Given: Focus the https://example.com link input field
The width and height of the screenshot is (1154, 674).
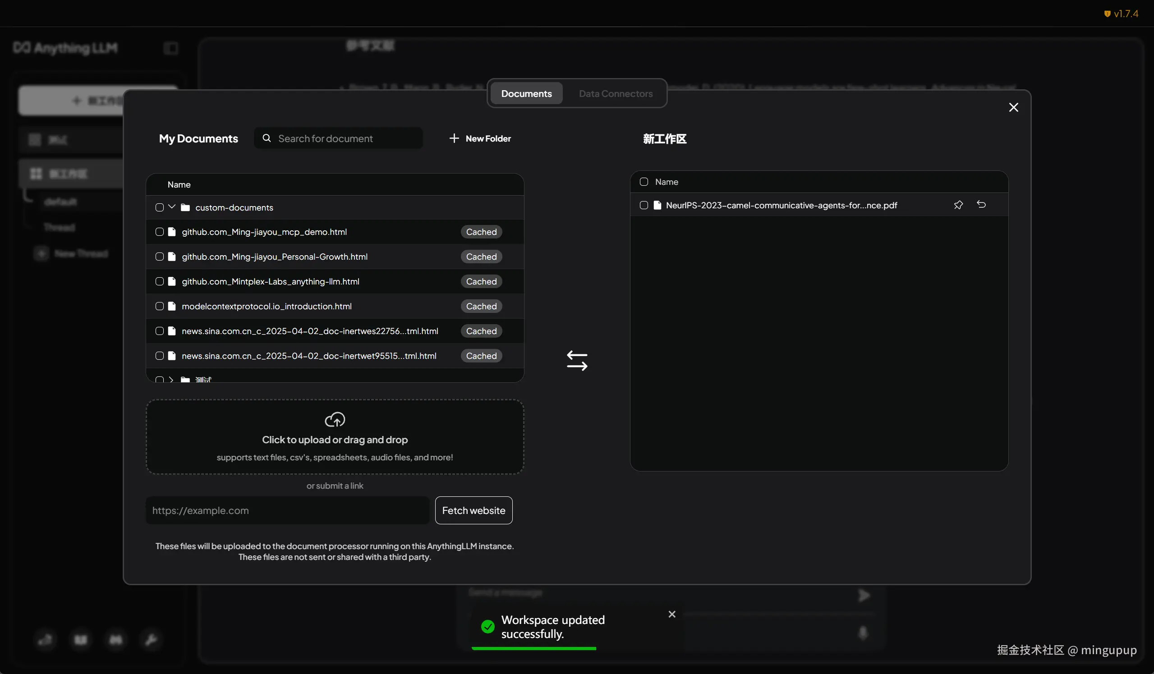Looking at the screenshot, I should coord(287,510).
